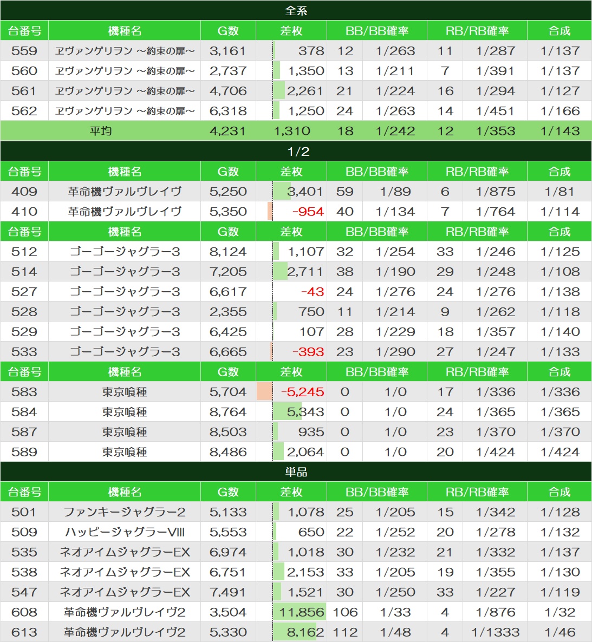
Task: Select machine 409 革命機ヴァルヴレイヴ name
Action: pyautogui.click(x=125, y=191)
